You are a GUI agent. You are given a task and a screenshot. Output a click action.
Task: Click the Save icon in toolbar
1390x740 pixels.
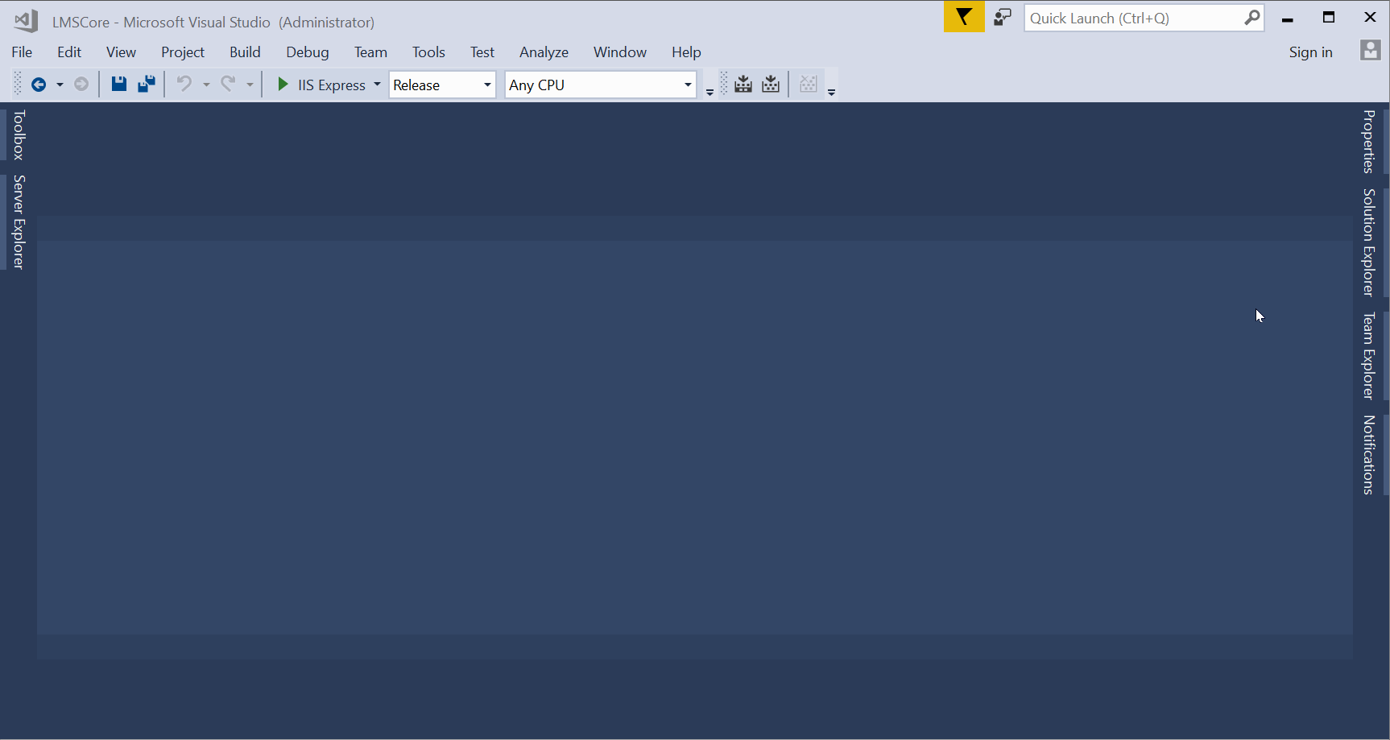click(x=118, y=85)
